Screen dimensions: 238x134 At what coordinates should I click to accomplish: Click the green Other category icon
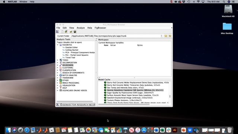pyautogui.click(x=61, y=80)
